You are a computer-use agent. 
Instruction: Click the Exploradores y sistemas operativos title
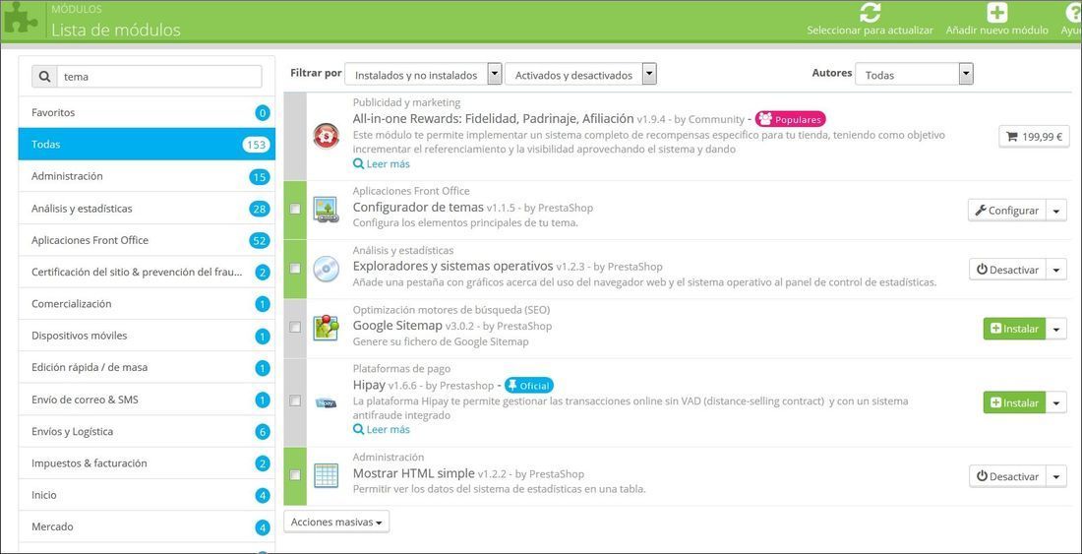point(452,266)
